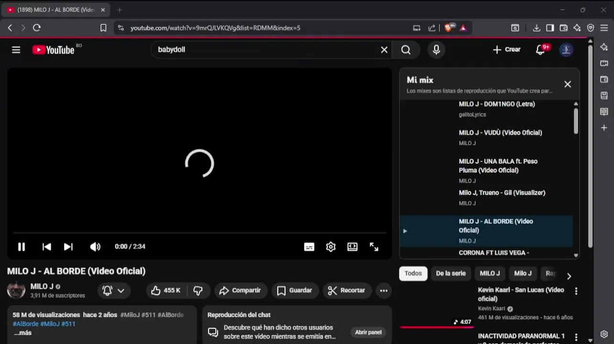614x344 pixels.
Task: Share this page from address bar
Action: pyautogui.click(x=432, y=28)
